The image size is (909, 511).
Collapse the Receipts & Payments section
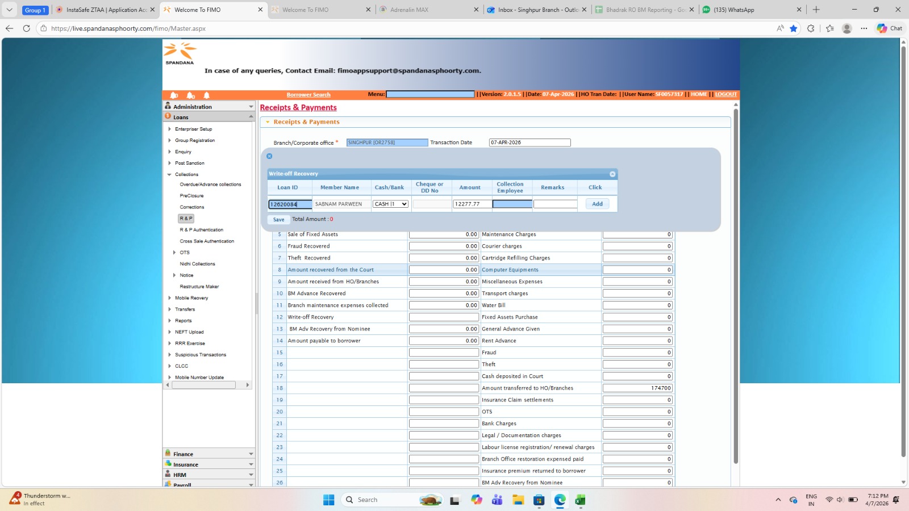coord(268,122)
